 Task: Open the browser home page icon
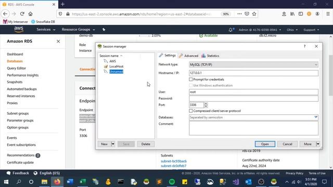click(30, 14)
